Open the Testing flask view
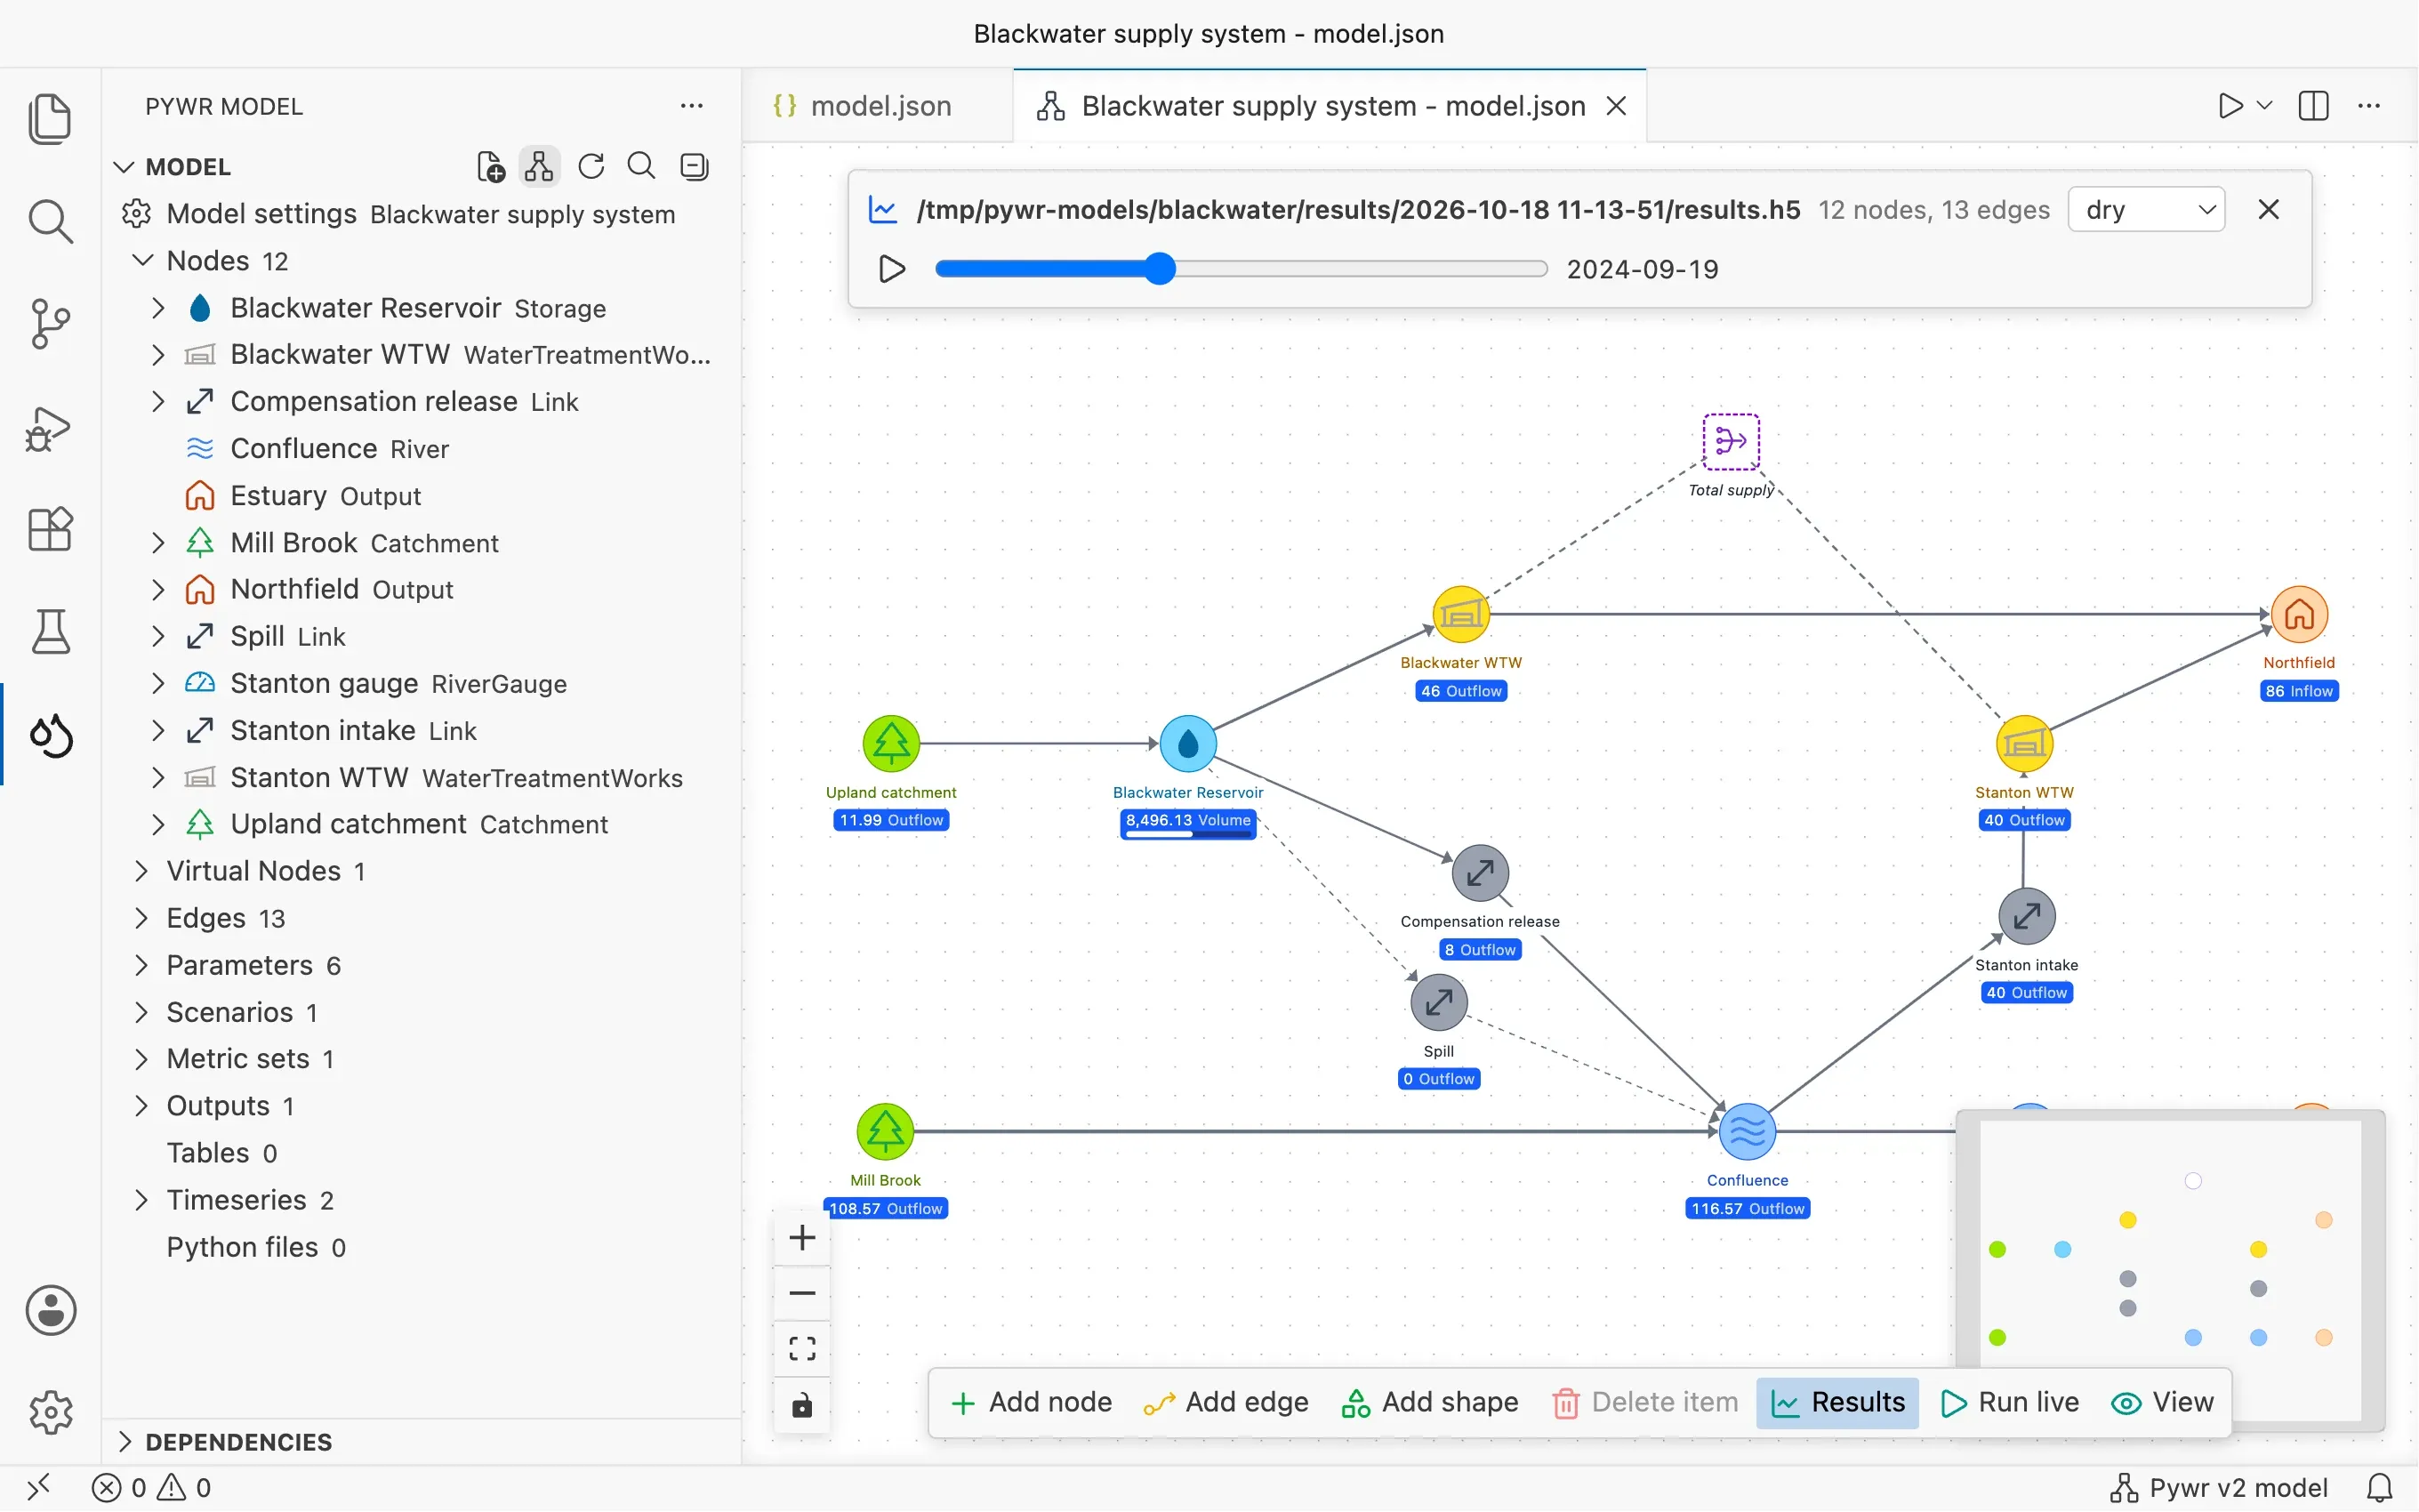This screenshot has height=1512, width=2419. (50, 632)
